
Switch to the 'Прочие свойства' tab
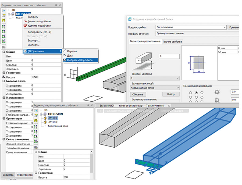point(173,41)
